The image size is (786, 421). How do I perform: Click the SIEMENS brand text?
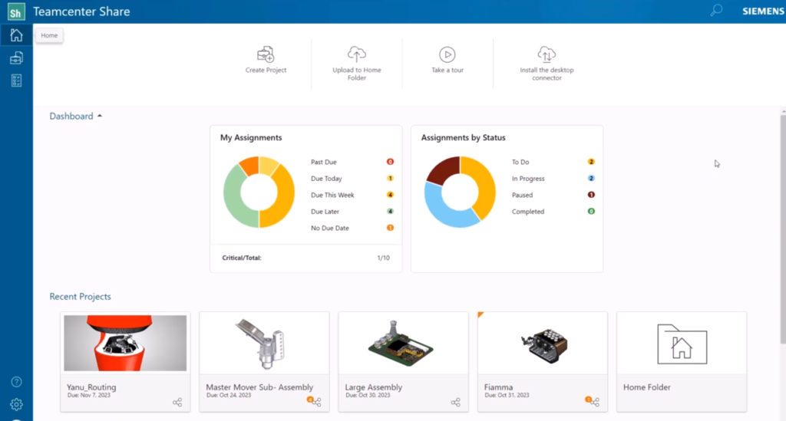pyautogui.click(x=763, y=11)
